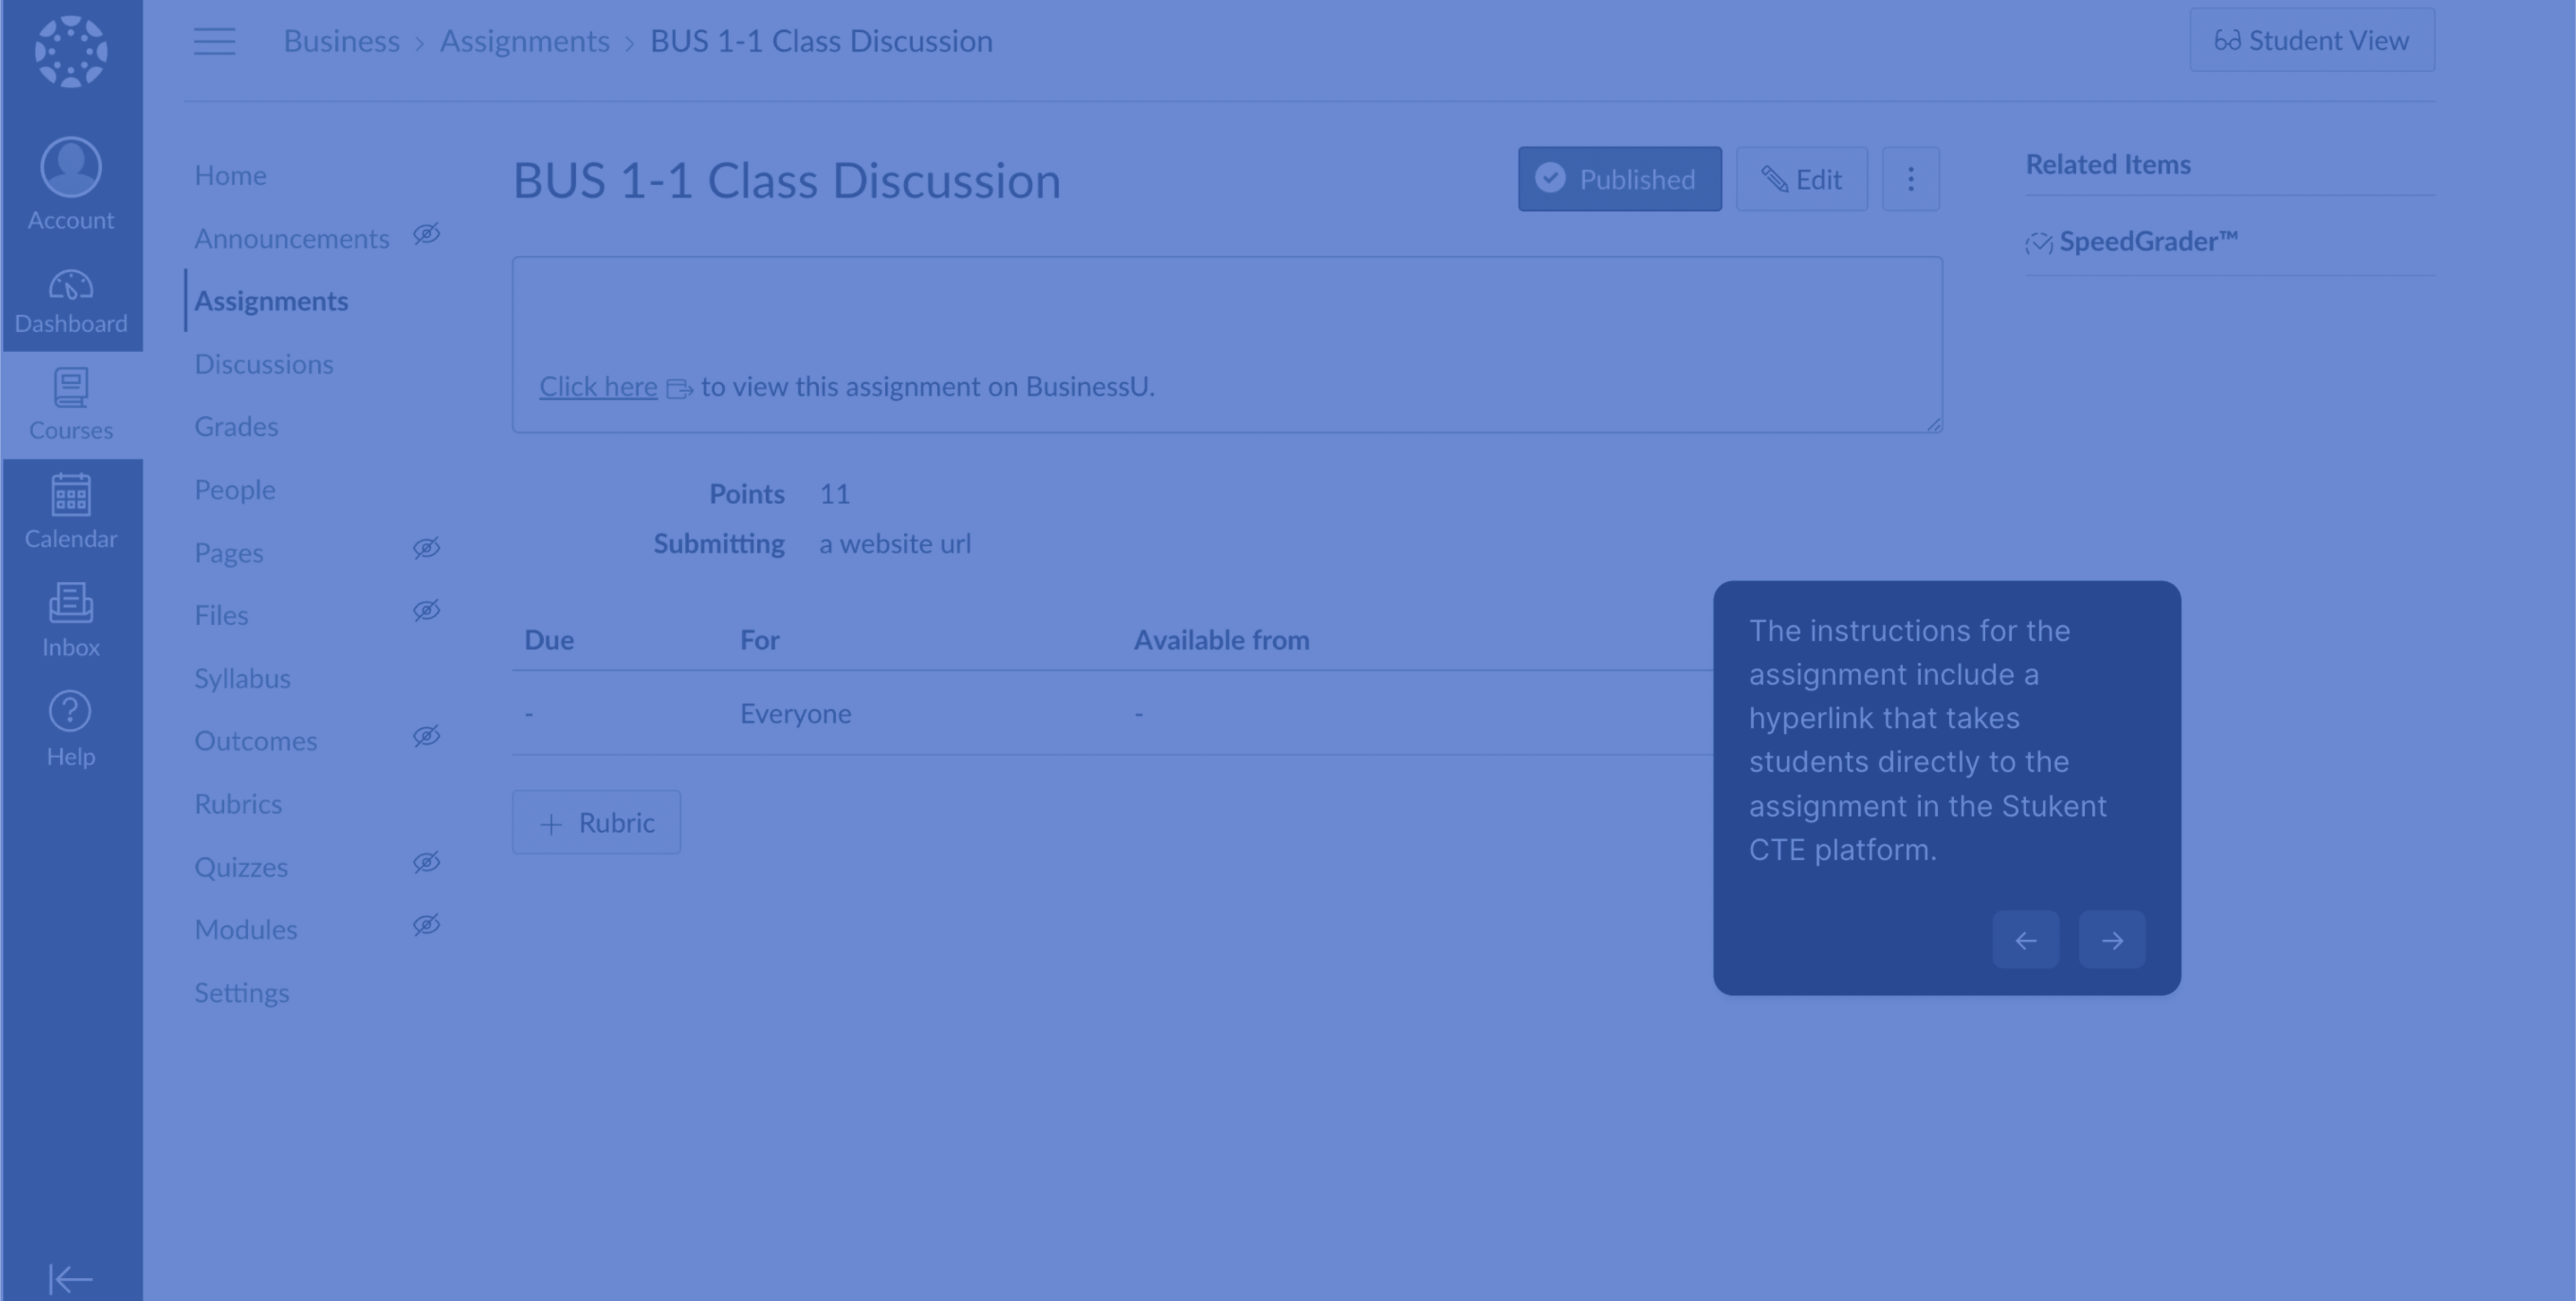Click the Submitting value a website url

click(x=895, y=544)
